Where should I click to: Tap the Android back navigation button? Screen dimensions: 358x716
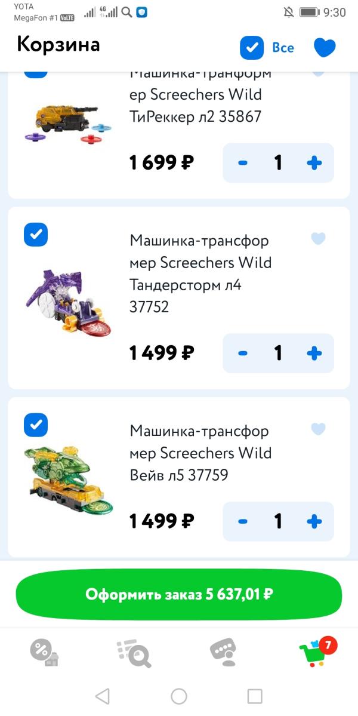pos(103,696)
